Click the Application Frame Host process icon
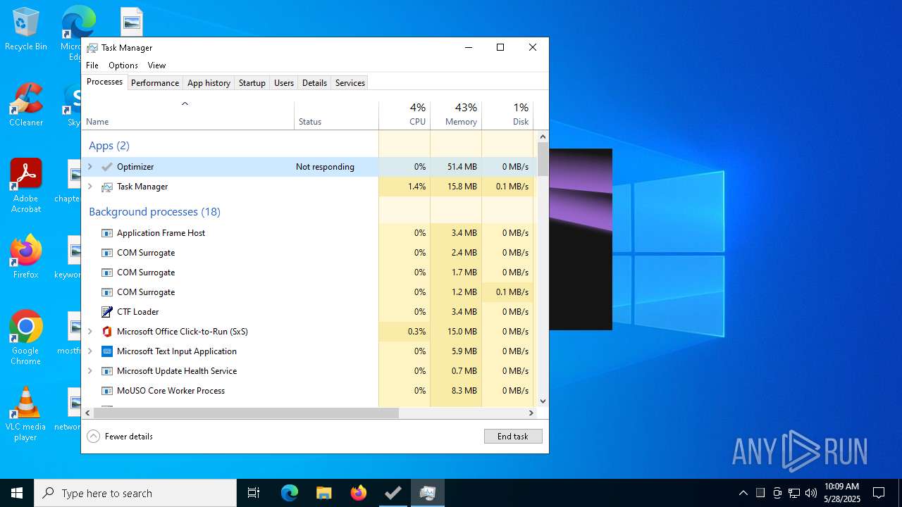 click(107, 233)
